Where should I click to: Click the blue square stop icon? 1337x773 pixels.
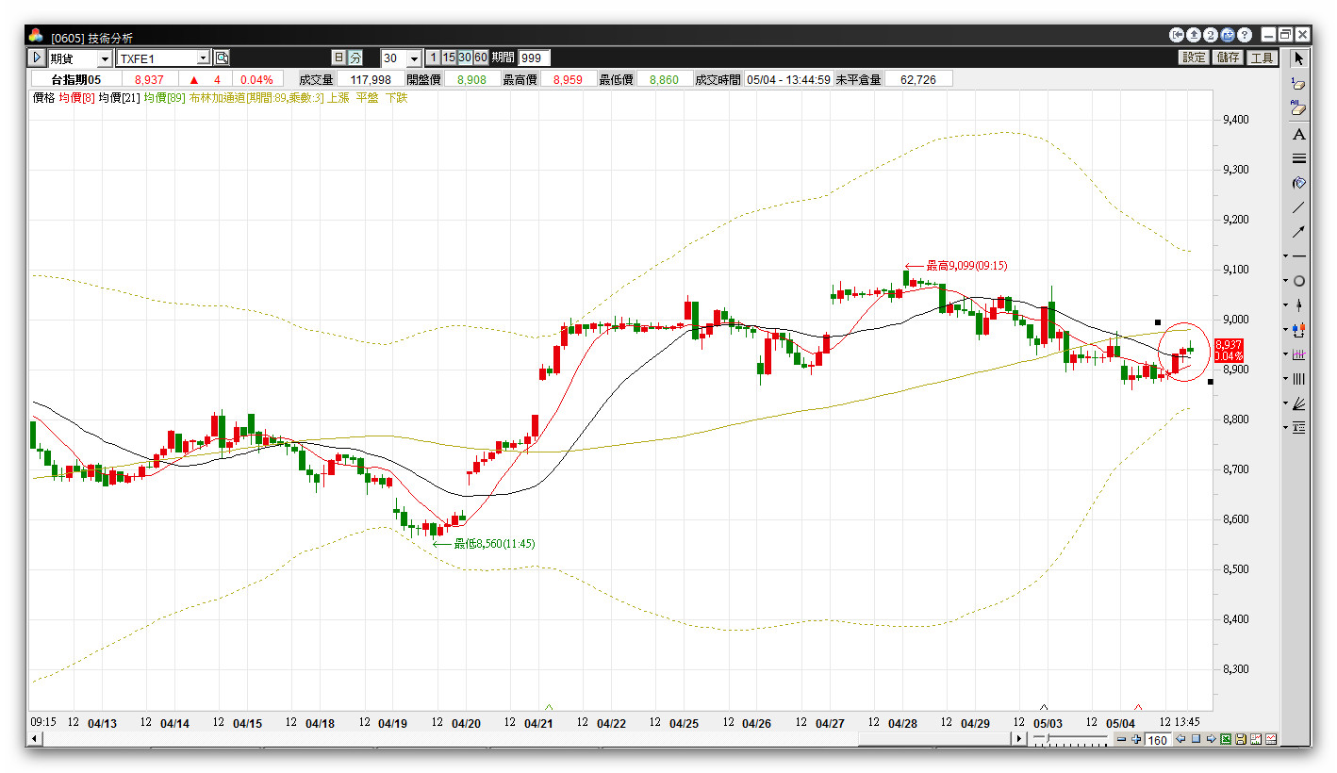point(1196,740)
